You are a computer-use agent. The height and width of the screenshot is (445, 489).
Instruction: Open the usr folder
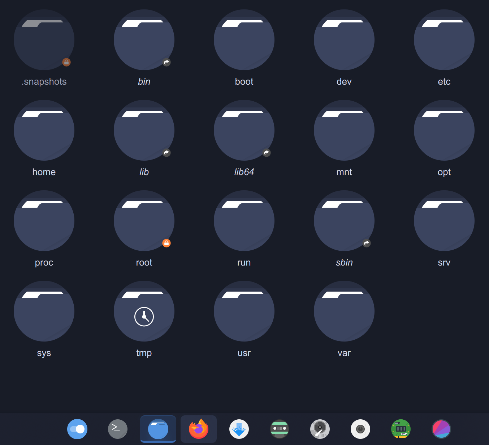coord(244,311)
